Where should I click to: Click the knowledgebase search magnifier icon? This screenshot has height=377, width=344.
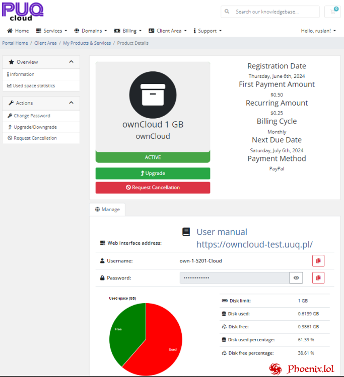[x=227, y=11]
